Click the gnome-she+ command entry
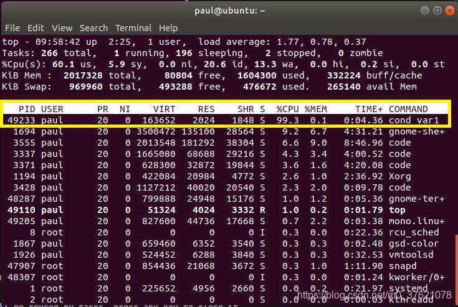 416,131
